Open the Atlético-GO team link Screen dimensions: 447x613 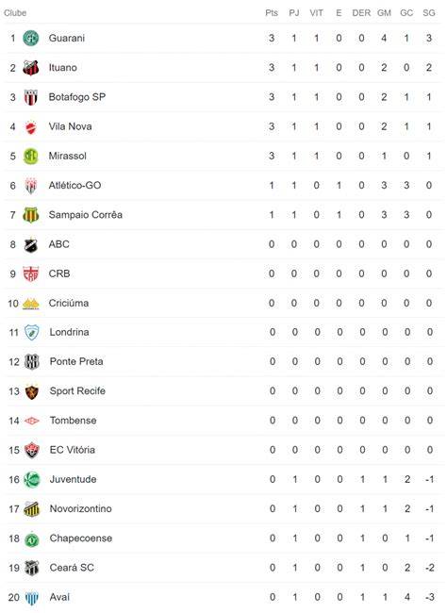coord(74,185)
